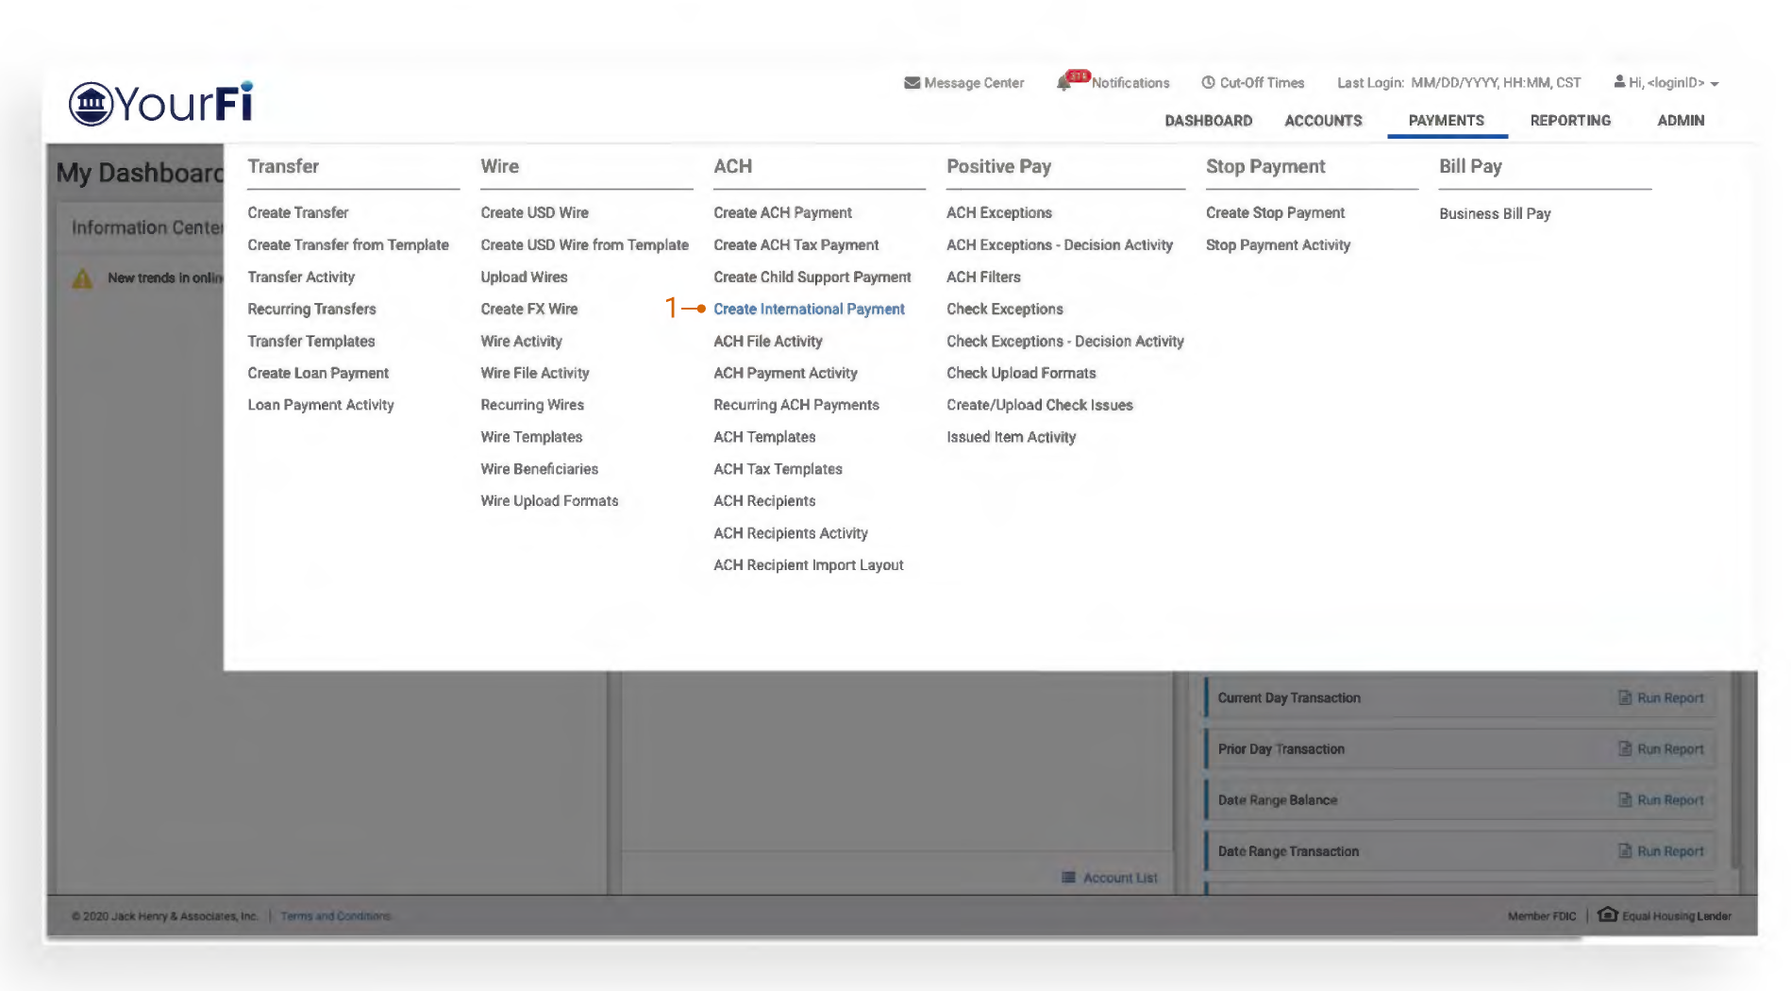Open Wire Beneficiaries menu entry
The height and width of the screenshot is (991, 1791).
click(x=539, y=469)
